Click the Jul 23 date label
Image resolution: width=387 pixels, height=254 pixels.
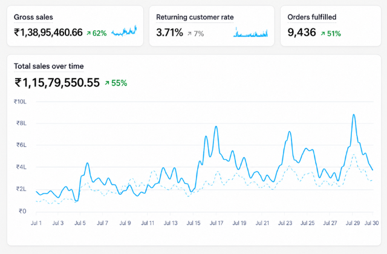coord(285,223)
